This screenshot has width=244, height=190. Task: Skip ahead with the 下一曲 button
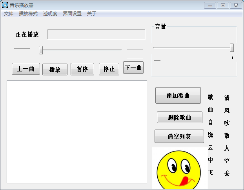[x=133, y=68]
